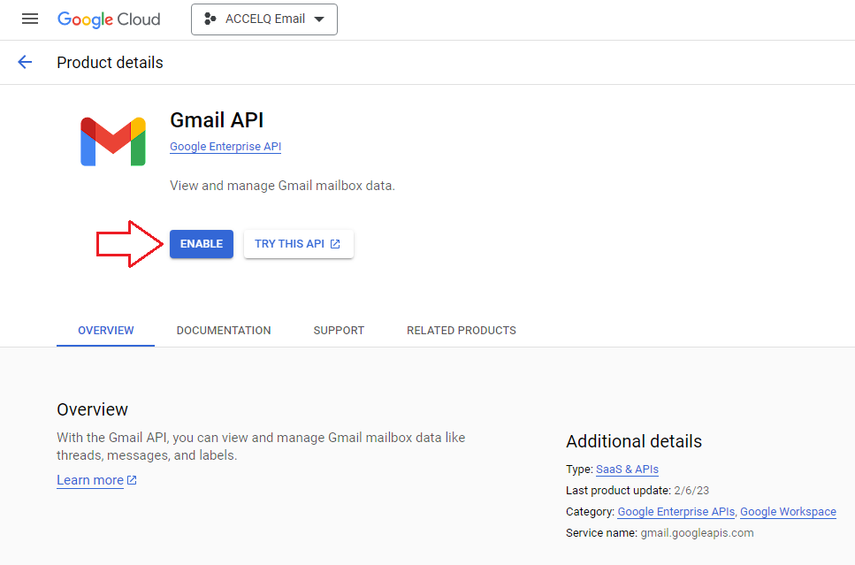Click the external link icon on TRY THIS API
The width and height of the screenshot is (855, 565).
(335, 244)
